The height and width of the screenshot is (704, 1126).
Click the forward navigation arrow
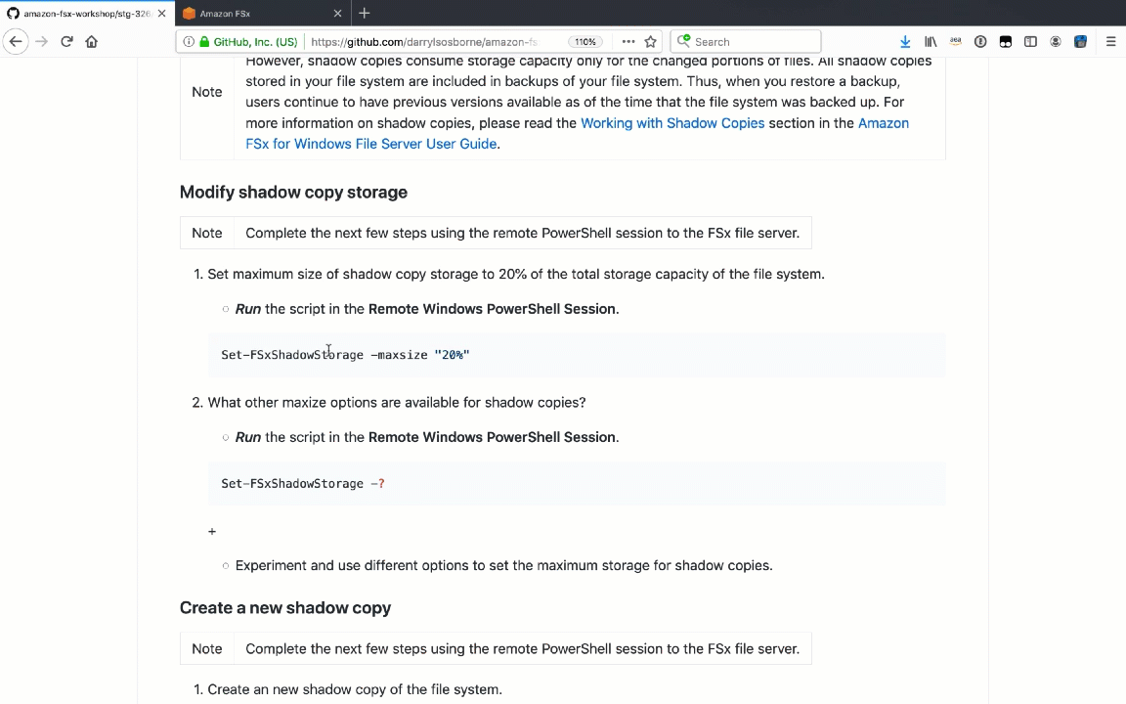point(42,42)
